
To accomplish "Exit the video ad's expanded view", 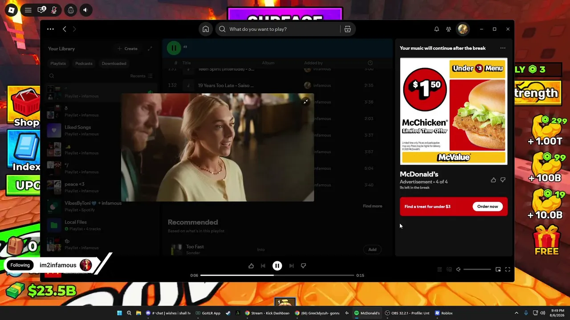I will pos(305,102).
